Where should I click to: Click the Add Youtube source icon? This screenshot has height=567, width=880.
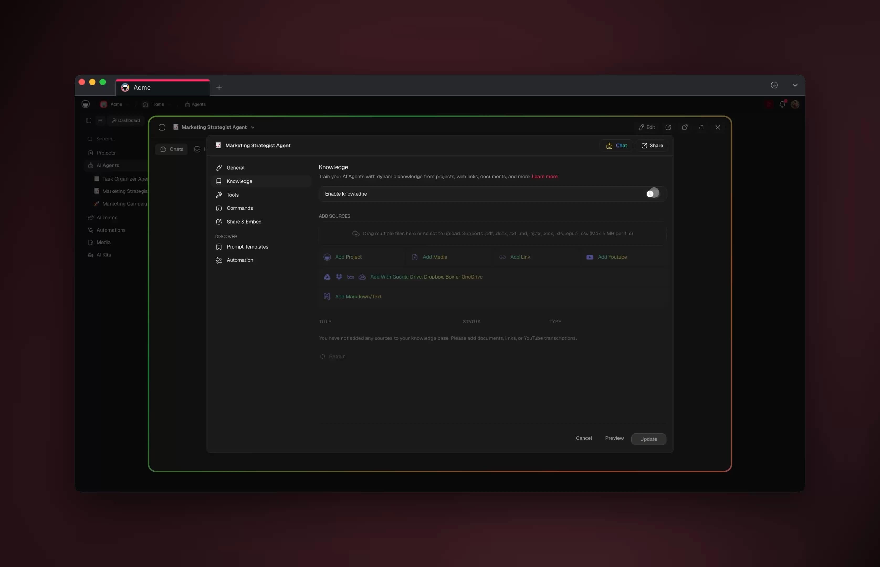pyautogui.click(x=589, y=257)
